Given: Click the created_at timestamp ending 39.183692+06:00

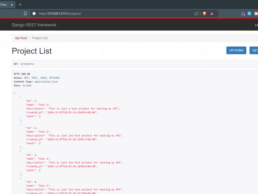Looking at the screenshot, I should point(72,166).
